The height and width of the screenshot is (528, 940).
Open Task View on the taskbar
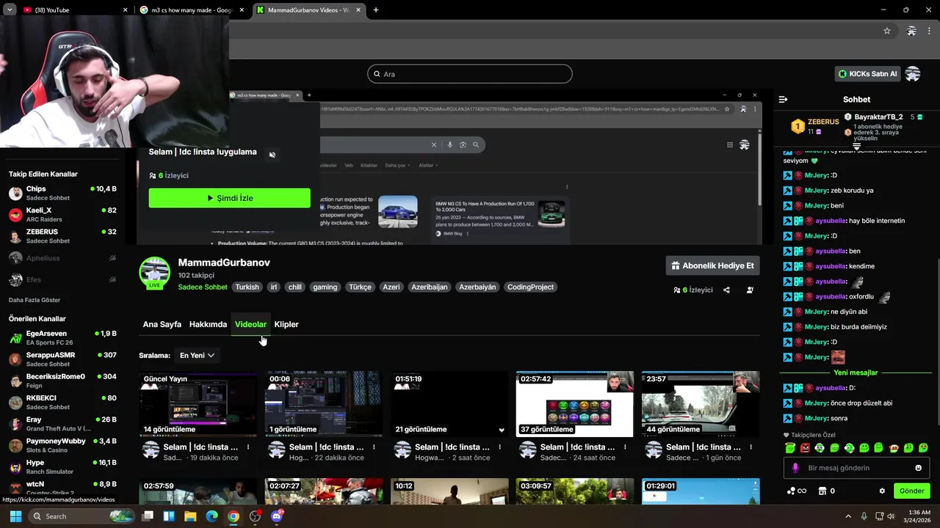click(x=148, y=516)
